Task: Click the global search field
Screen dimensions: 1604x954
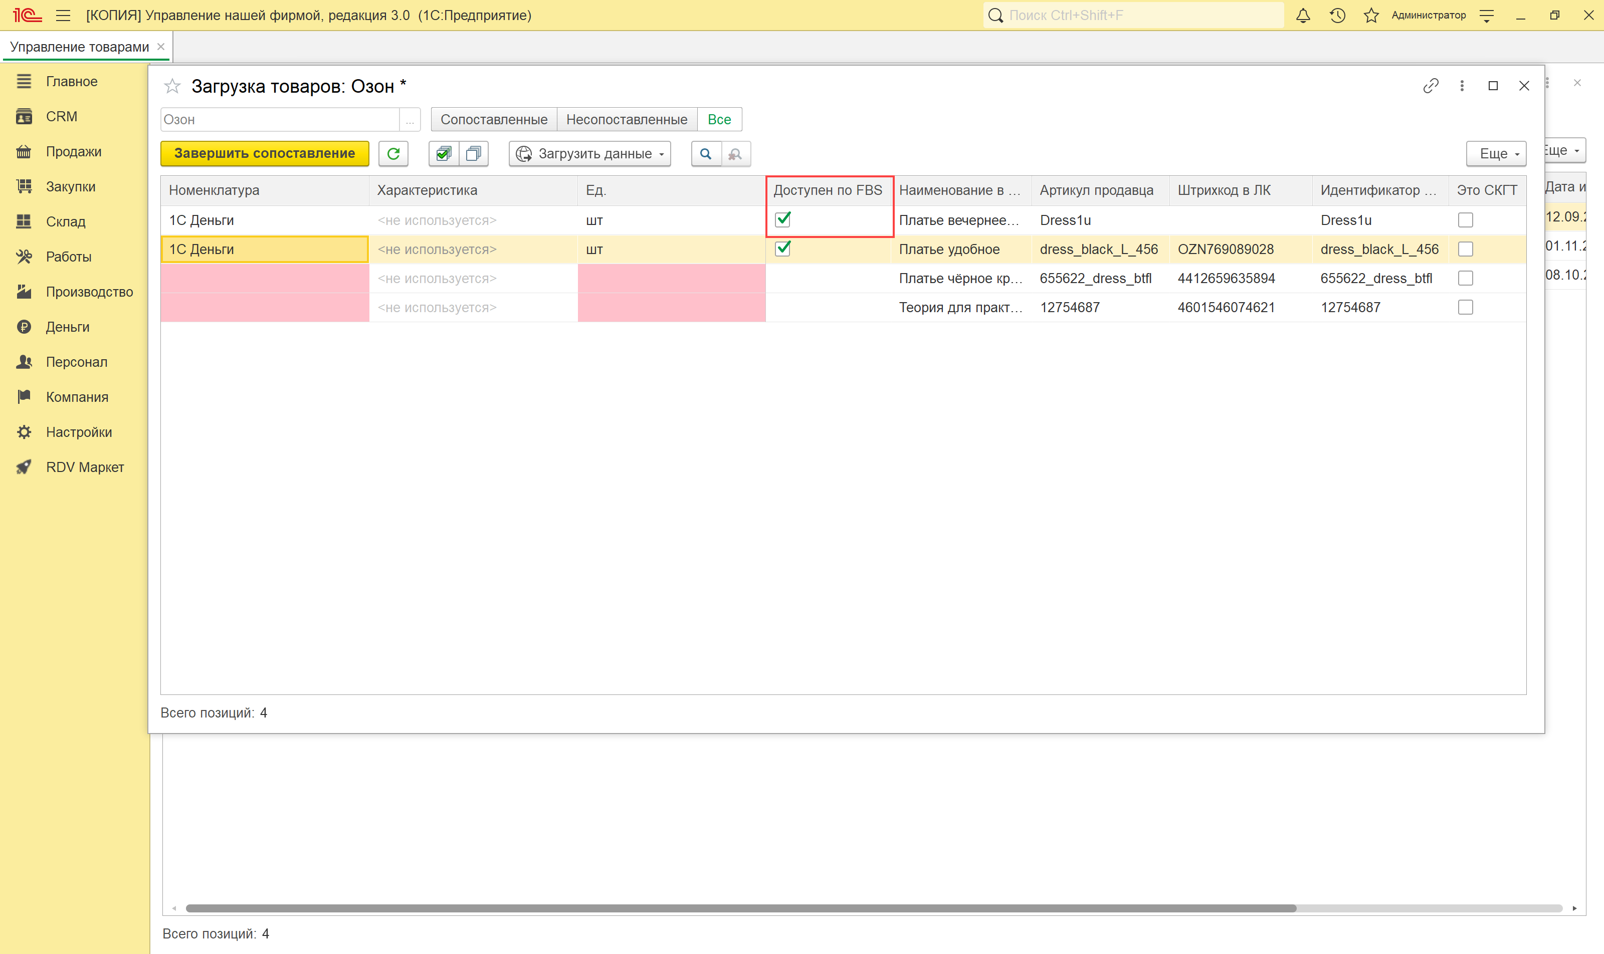Action: click(1133, 16)
